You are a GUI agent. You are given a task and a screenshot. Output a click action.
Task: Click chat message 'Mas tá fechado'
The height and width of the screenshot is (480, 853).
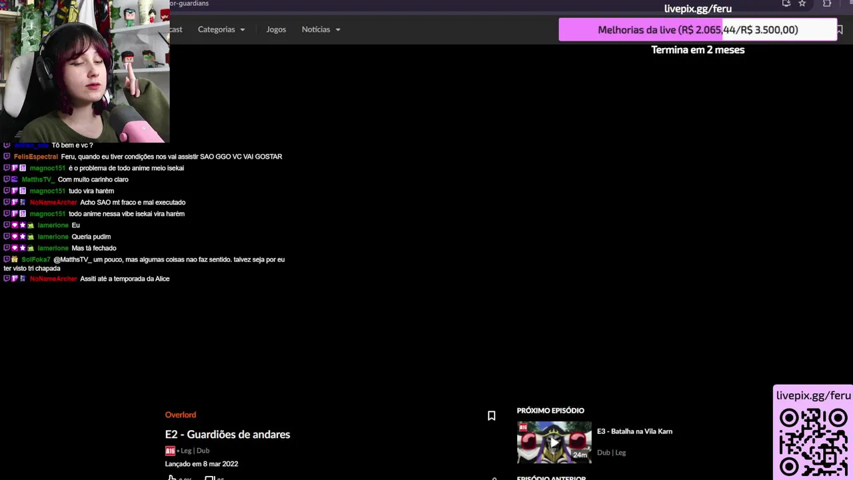pos(94,248)
